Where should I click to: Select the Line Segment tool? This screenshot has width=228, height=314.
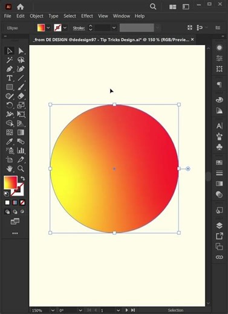[x=21, y=78]
